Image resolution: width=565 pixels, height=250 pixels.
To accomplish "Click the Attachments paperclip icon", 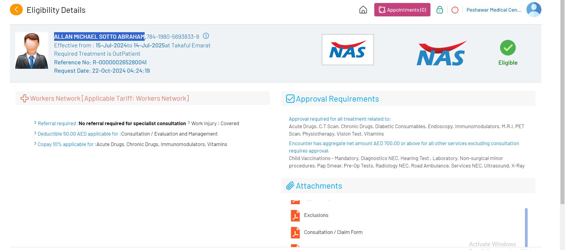I will (290, 186).
